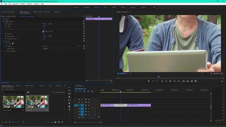Reset the Scale parameter
Image resolution: width=226 pixels, height=127 pixels.
pyautogui.click(x=84, y=26)
